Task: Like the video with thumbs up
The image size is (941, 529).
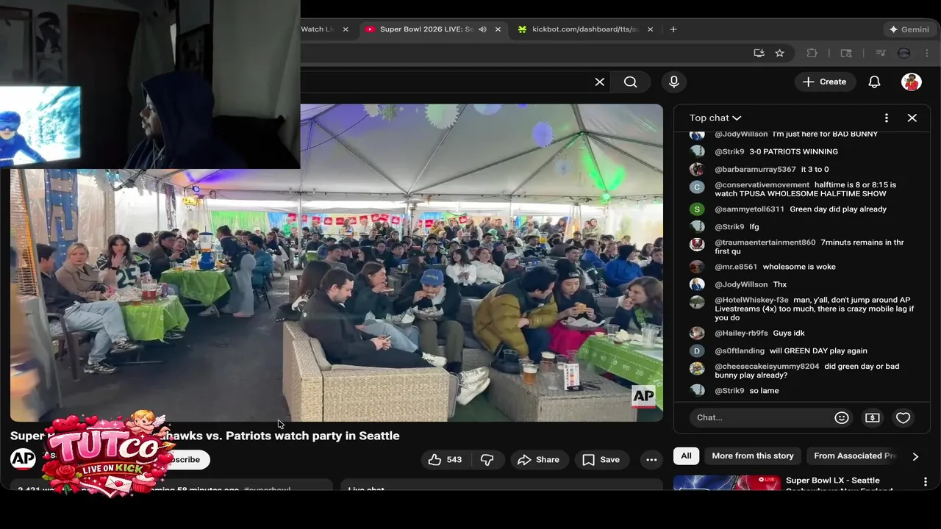Action: click(445, 459)
